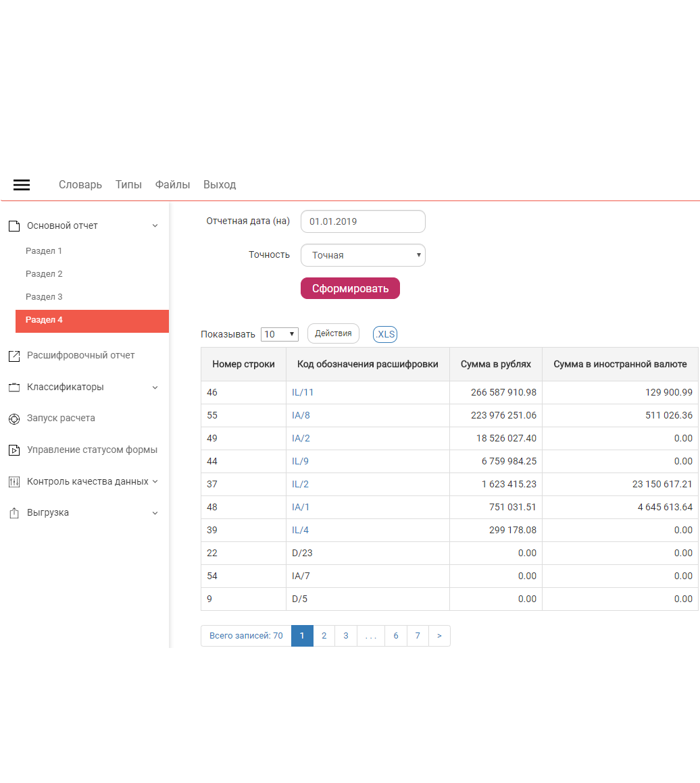The image size is (700, 783).
Task: Open the Точность dropdown
Action: 363,255
